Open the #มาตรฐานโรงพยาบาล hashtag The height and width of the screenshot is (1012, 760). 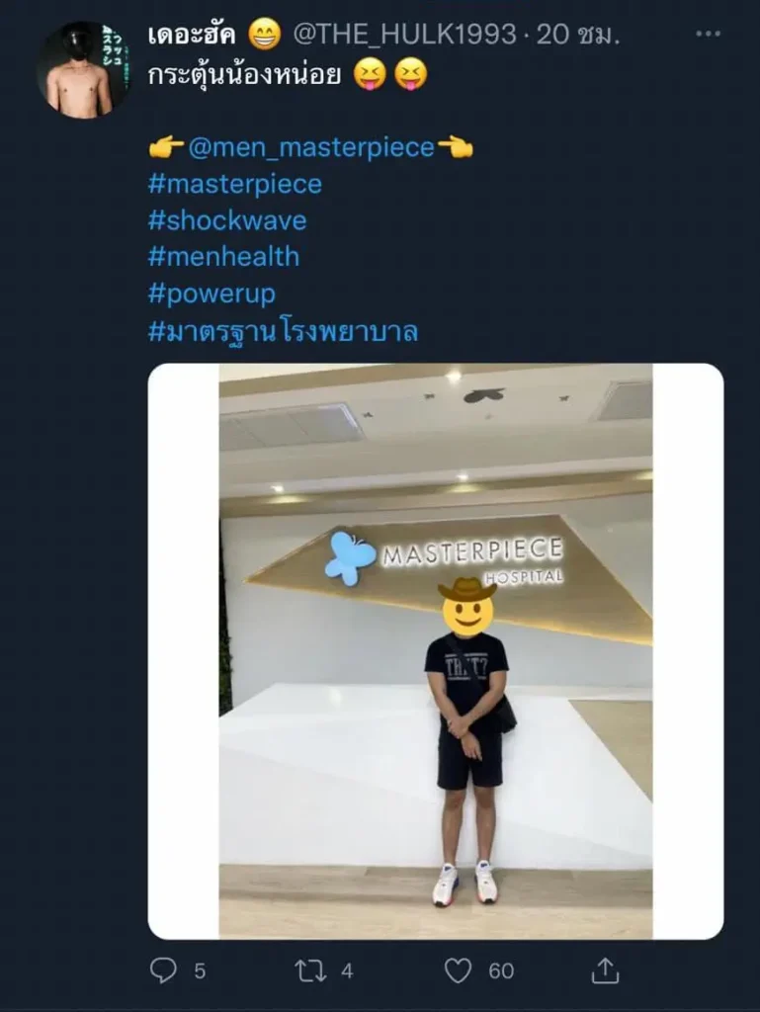[283, 331]
